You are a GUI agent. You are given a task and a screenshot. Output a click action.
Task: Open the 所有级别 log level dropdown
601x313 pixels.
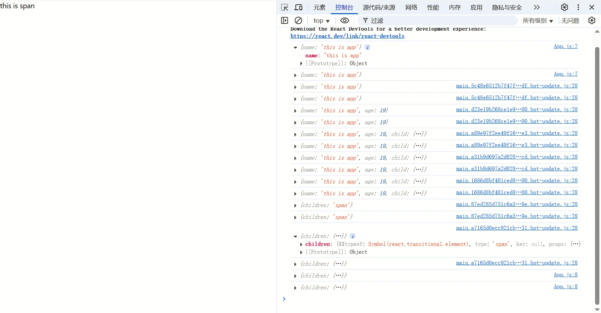click(x=538, y=21)
